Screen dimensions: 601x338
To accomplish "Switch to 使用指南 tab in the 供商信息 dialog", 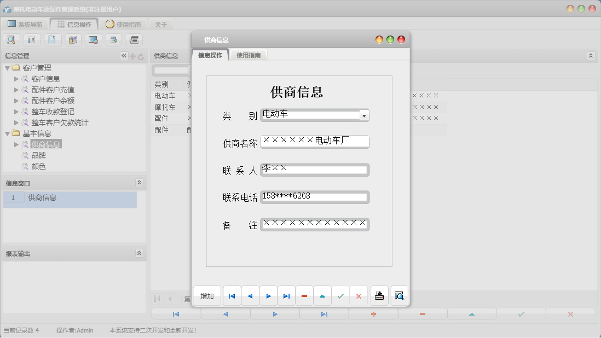I will 249,55.
